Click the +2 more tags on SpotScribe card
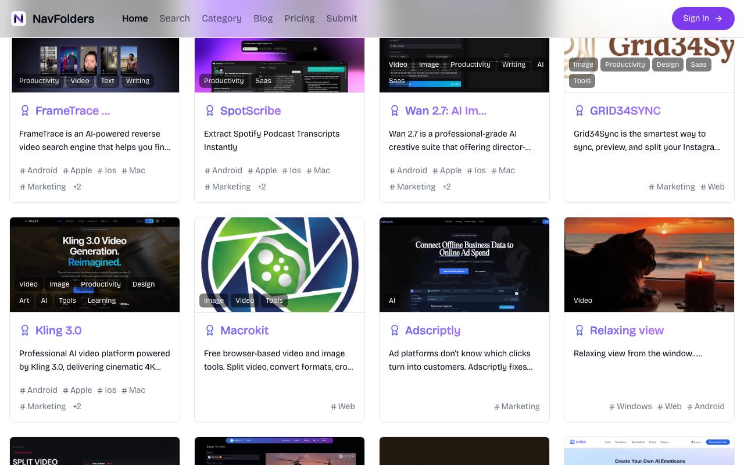 (x=262, y=187)
